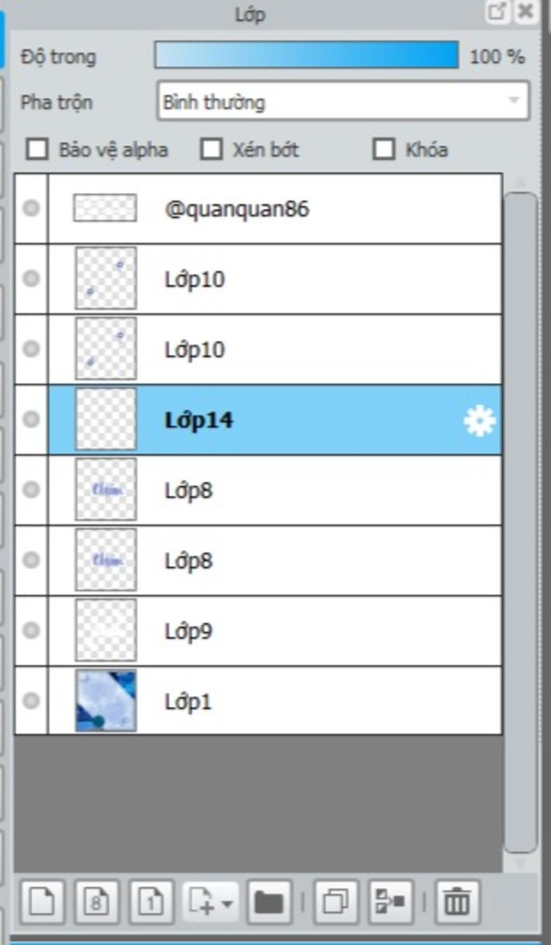
Task: Expand the add special layer dropdown arrow
Action: 227,903
